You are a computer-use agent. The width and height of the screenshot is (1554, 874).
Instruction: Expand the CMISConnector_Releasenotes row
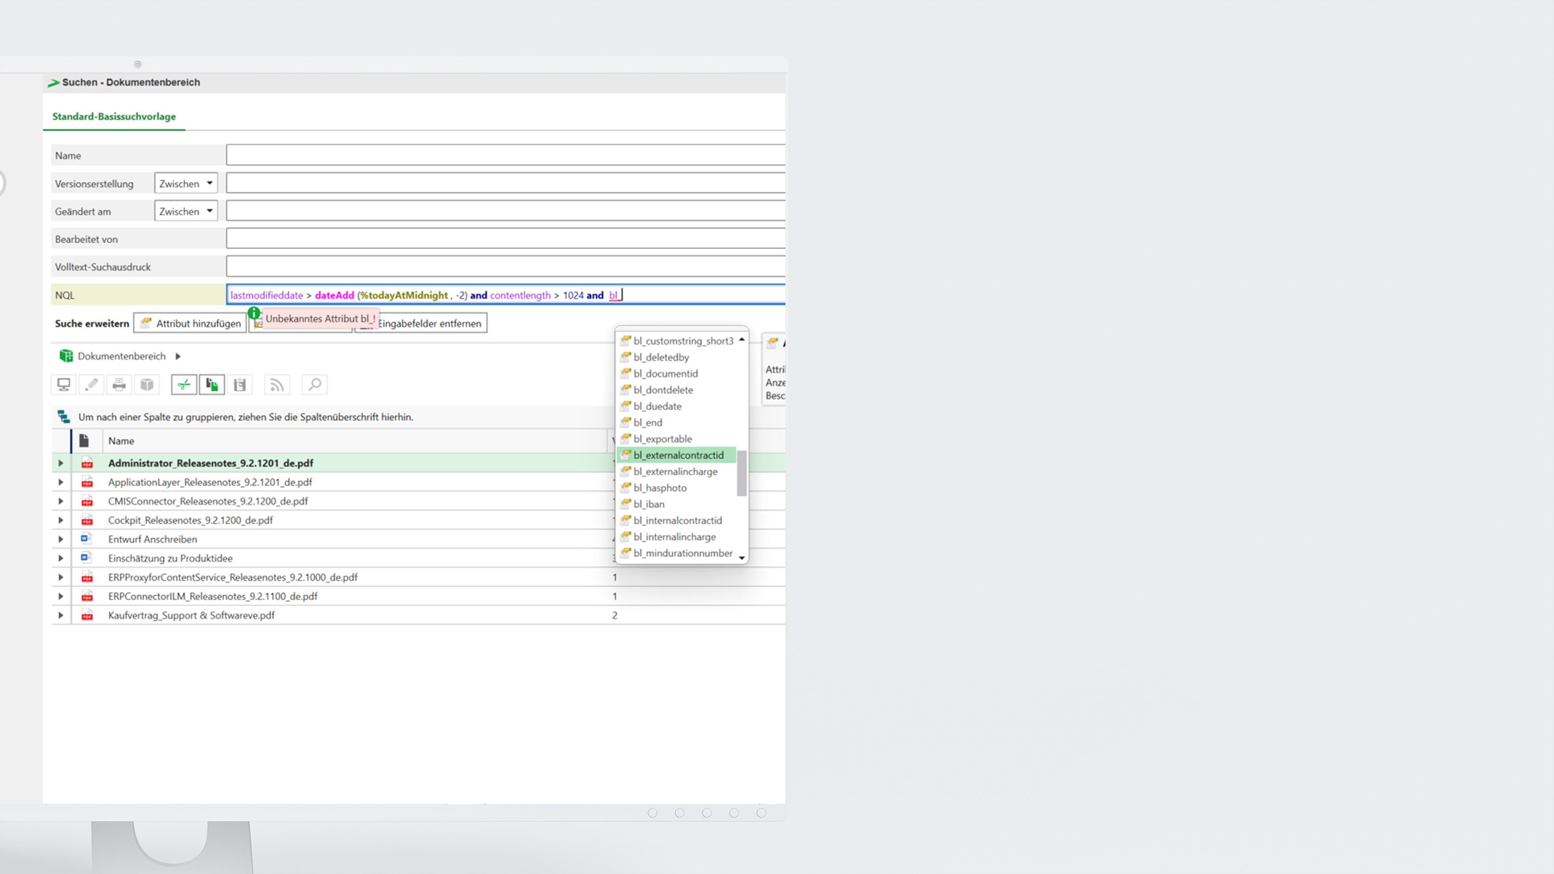(x=60, y=501)
